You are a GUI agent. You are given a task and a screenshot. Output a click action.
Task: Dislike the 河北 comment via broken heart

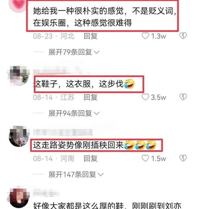click(183, 36)
